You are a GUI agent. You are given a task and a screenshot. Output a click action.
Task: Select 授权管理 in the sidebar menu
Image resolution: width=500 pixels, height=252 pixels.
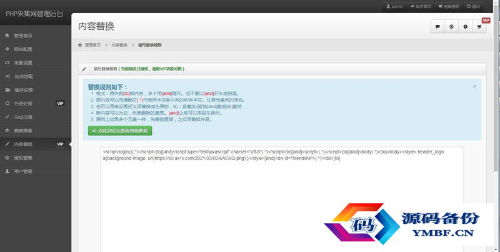(36, 158)
